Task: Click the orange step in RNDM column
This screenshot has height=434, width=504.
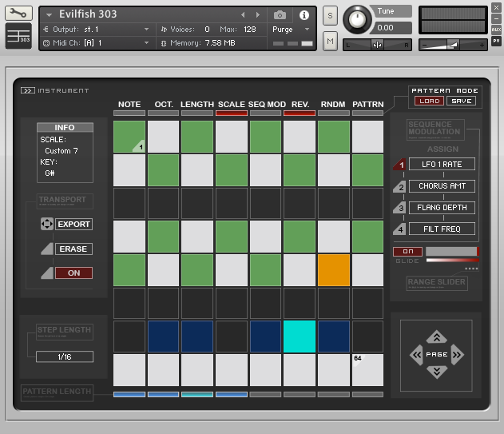Action: pos(334,270)
